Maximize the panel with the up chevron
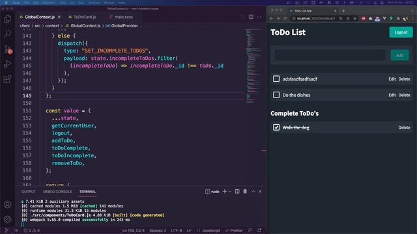The width and height of the screenshot is (417, 234). tap(253, 191)
